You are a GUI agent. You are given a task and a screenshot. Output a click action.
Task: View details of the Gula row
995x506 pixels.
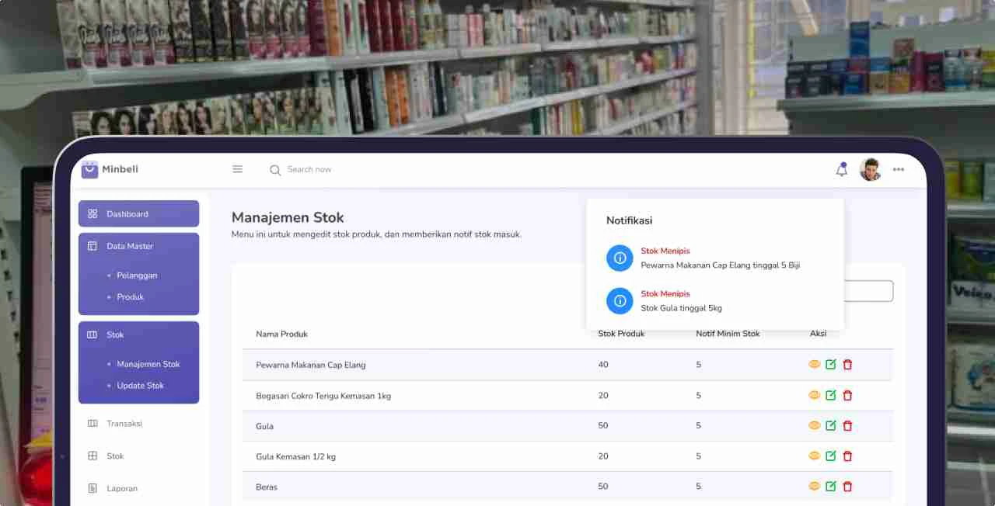pos(815,425)
